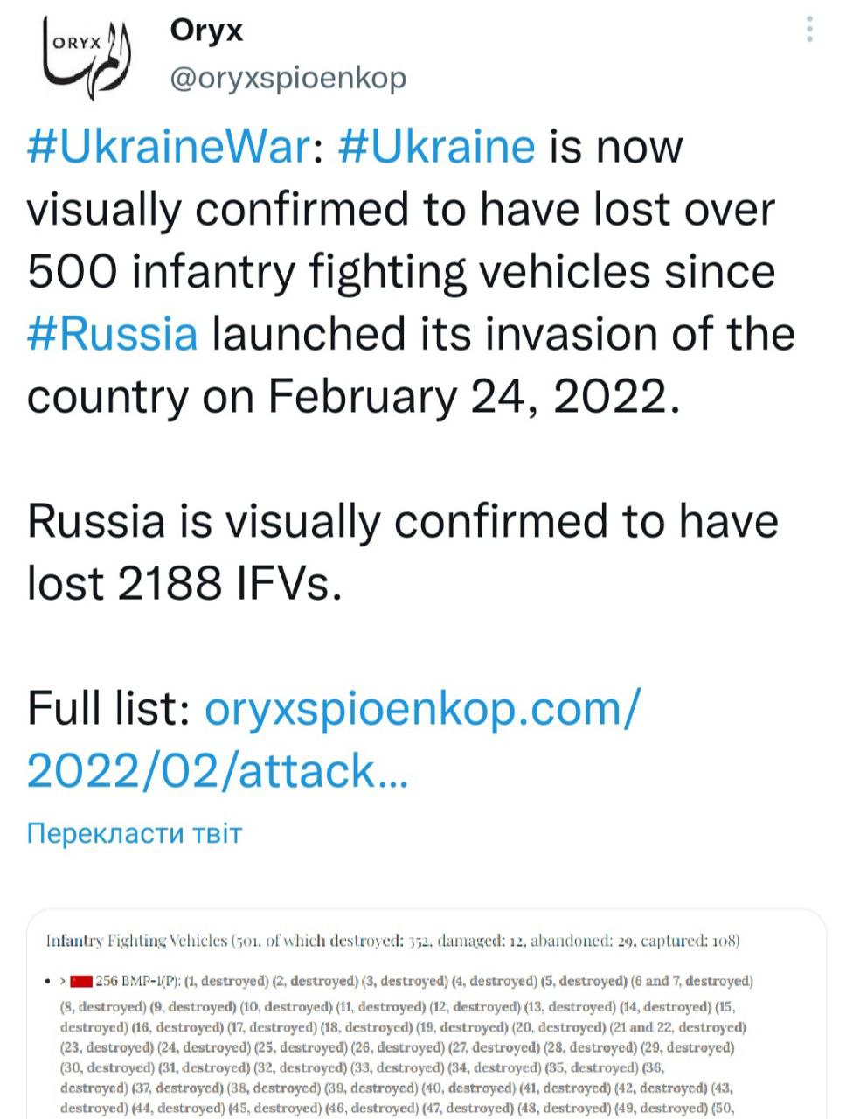Screen dimensions: 853x1119
Task: Click the Infantry Fighting Vehicles heading in the image
Action: (x=136, y=942)
